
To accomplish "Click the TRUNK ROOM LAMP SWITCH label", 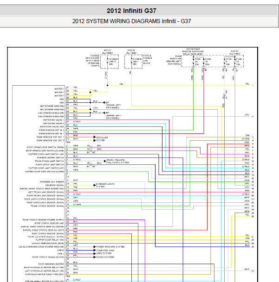I will coord(49,161).
